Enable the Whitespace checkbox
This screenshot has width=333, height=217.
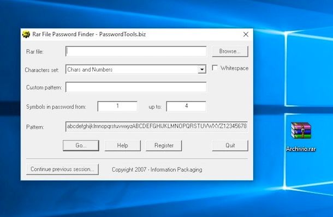point(215,68)
